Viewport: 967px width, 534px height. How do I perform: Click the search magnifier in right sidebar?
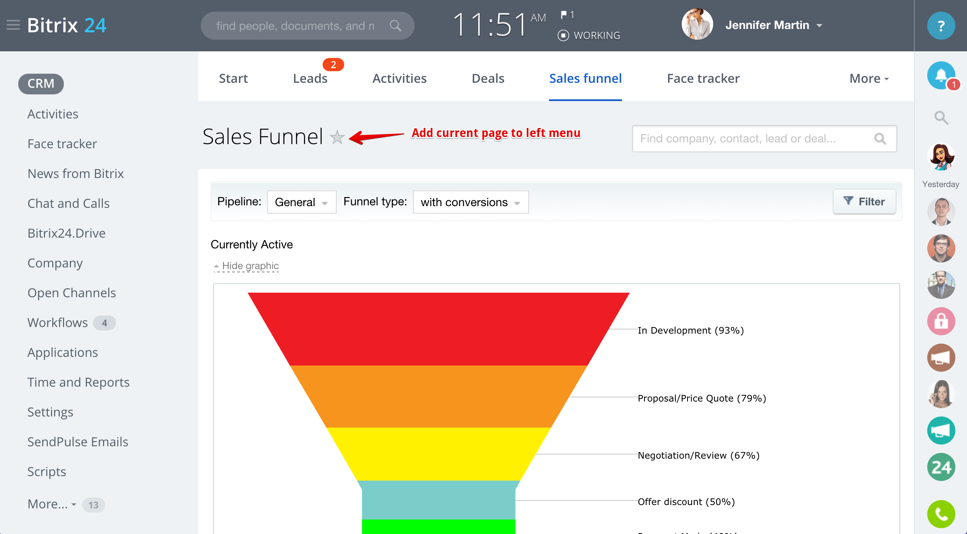tap(941, 118)
